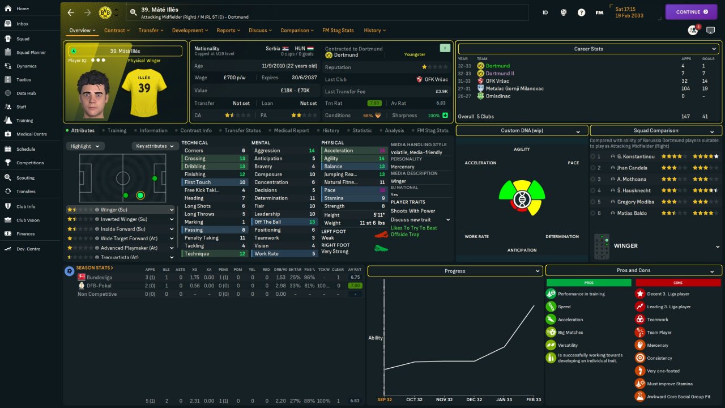Click the ID button in top bar
Viewport: 725px width, 408px height.
coord(545,12)
